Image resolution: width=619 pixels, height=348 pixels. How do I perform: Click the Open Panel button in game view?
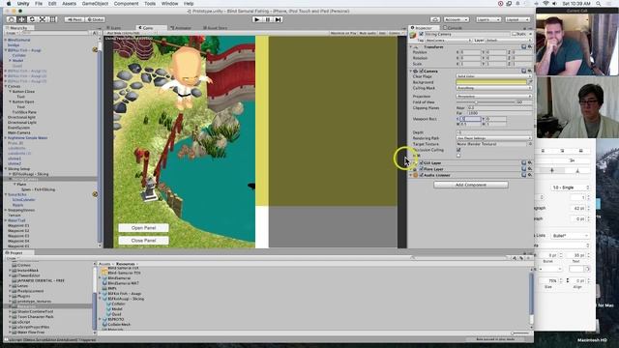coord(143,228)
